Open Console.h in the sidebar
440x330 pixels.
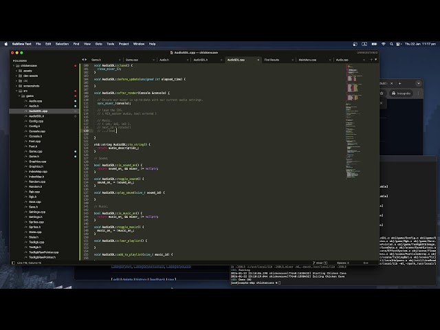[35, 136]
